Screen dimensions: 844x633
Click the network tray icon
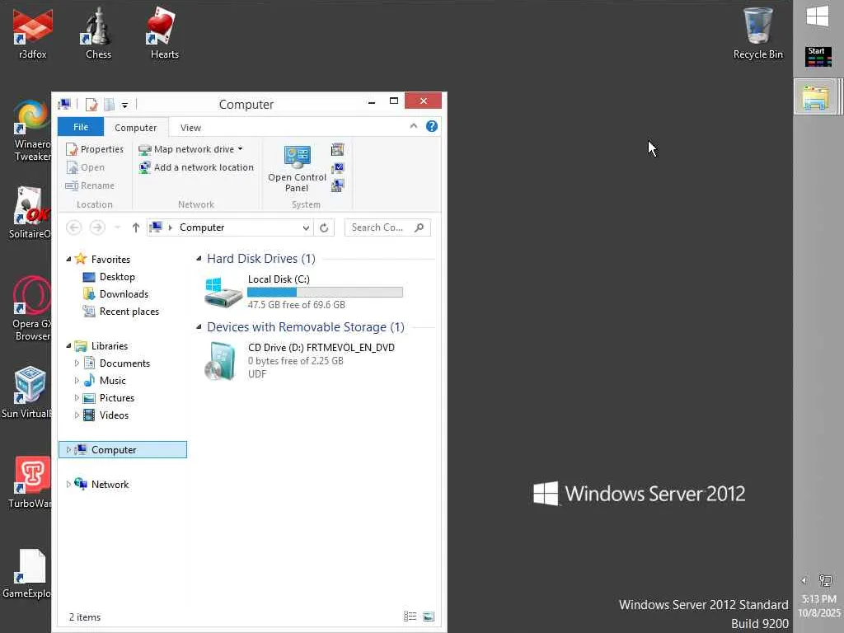[825, 580]
